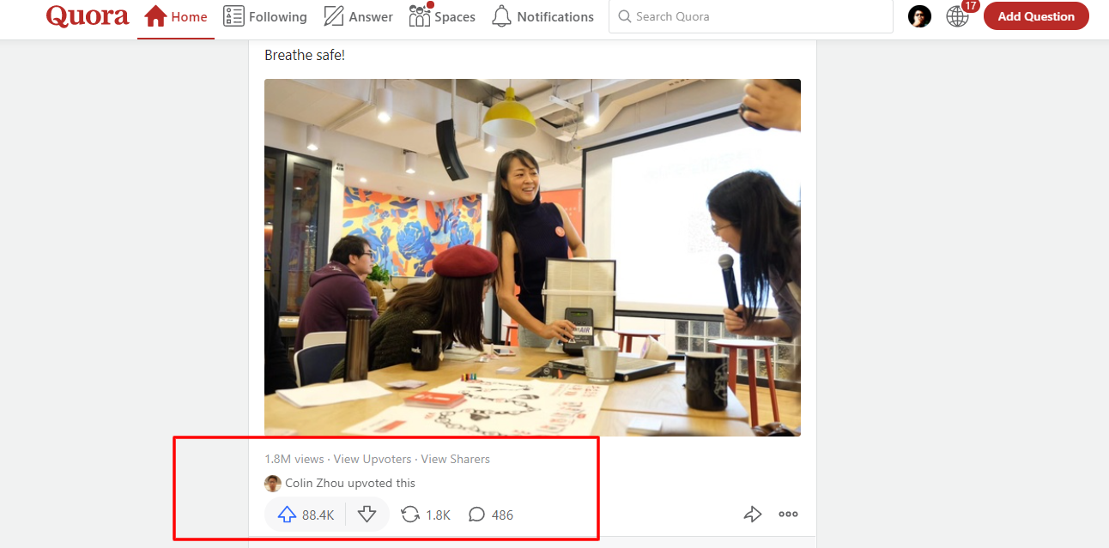Open your profile avatar menu
This screenshot has height=548, width=1109.
click(919, 15)
